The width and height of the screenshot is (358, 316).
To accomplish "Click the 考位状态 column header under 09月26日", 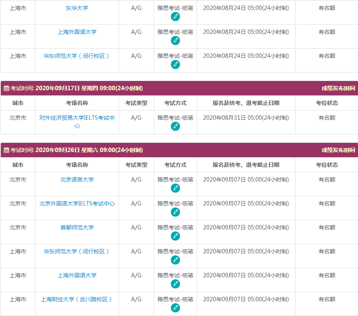I will click(327, 165).
